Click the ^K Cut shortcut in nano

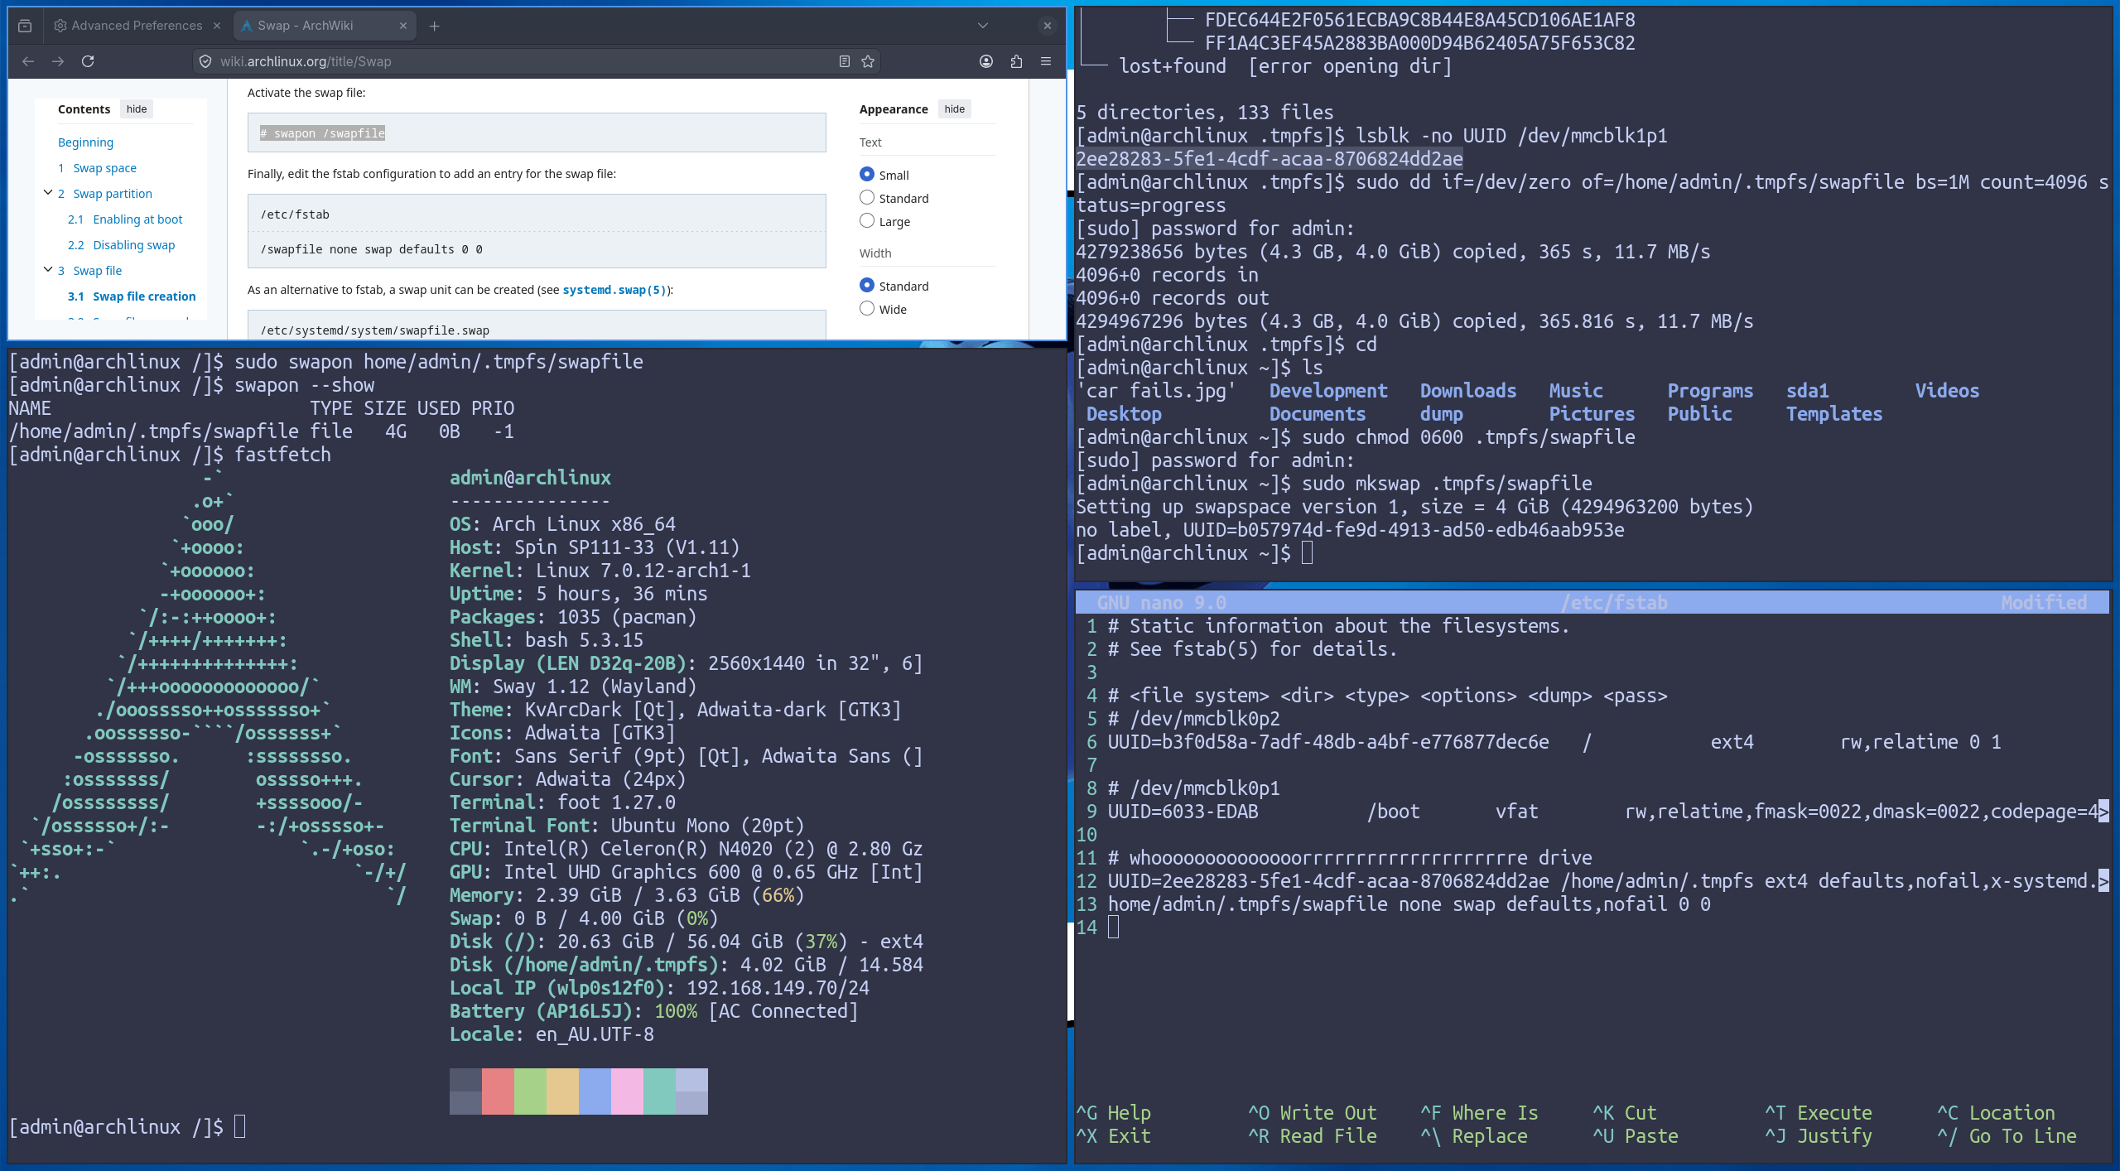(1625, 1113)
